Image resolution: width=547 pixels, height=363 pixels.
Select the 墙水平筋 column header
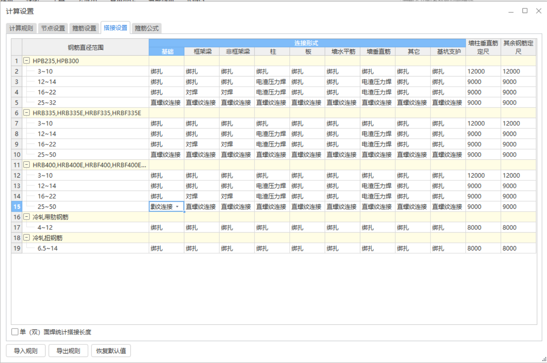click(343, 52)
